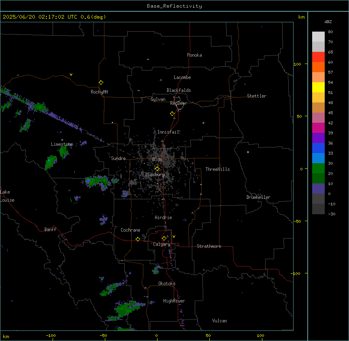
Task: Select the RockyMH label
Action: coord(99,92)
